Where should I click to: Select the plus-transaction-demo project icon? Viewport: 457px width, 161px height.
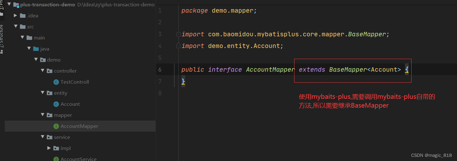click(x=16, y=5)
